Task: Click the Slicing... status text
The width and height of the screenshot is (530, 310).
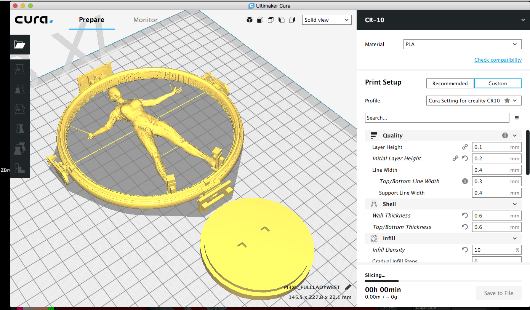Action: (x=375, y=275)
